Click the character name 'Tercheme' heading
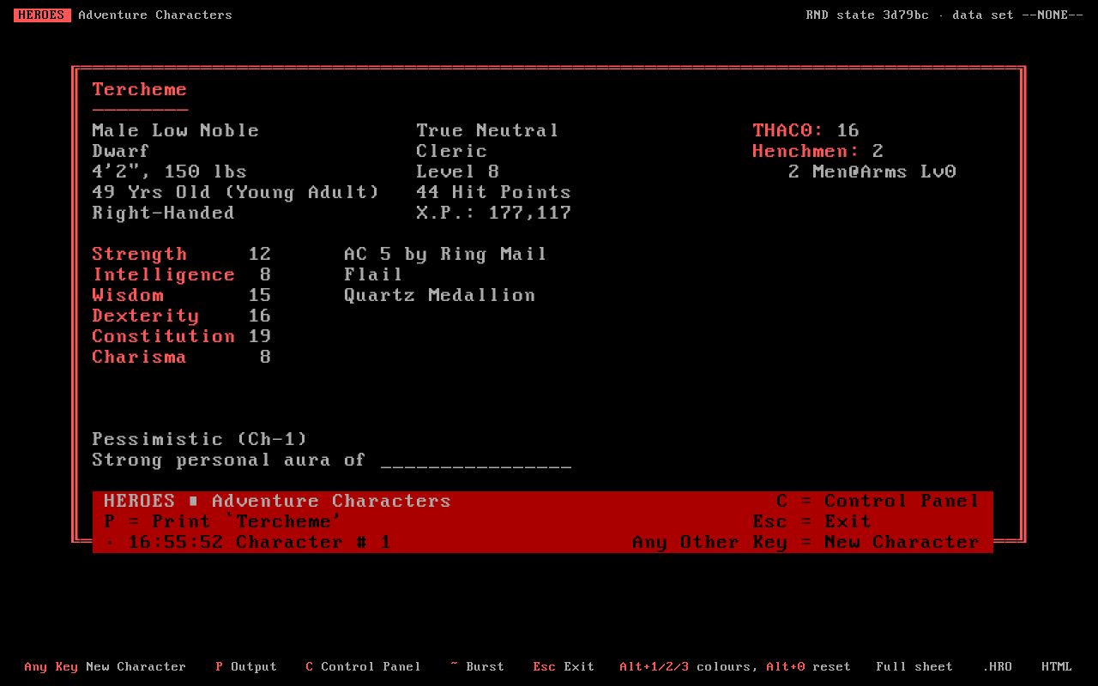Viewport: 1098px width, 686px height. pos(140,89)
